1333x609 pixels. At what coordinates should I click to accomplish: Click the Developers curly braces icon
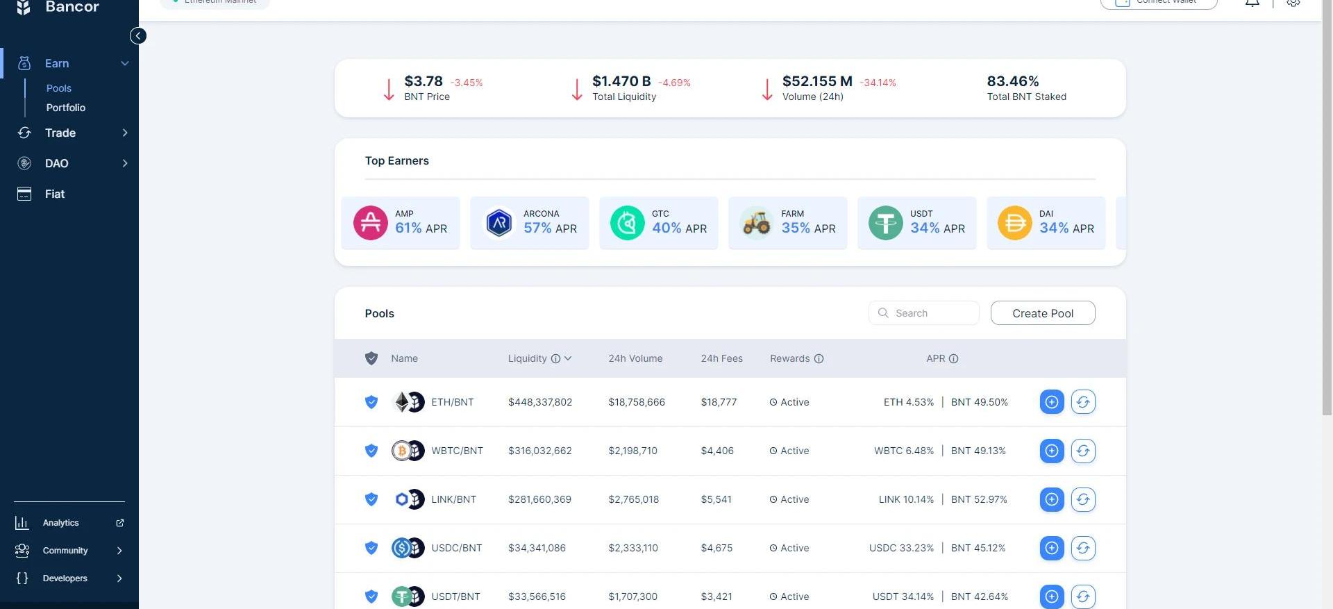[x=22, y=578]
